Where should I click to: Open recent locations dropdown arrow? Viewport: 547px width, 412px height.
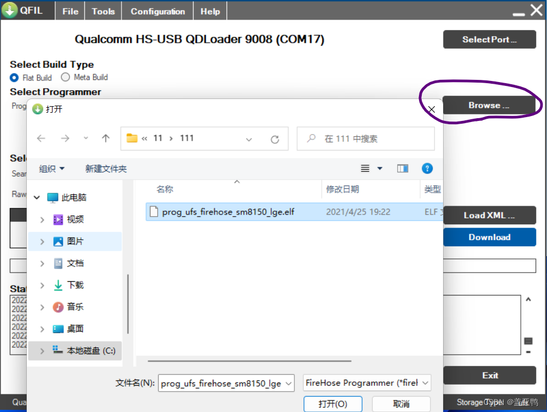[86, 138]
